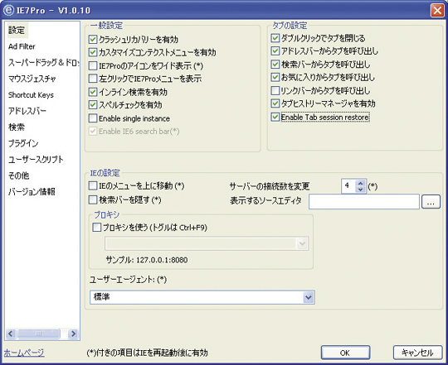Toggle カスタマイズコンテクストメニューを有効 checkbox
This screenshot has width=448, height=365.
pyautogui.click(x=93, y=52)
